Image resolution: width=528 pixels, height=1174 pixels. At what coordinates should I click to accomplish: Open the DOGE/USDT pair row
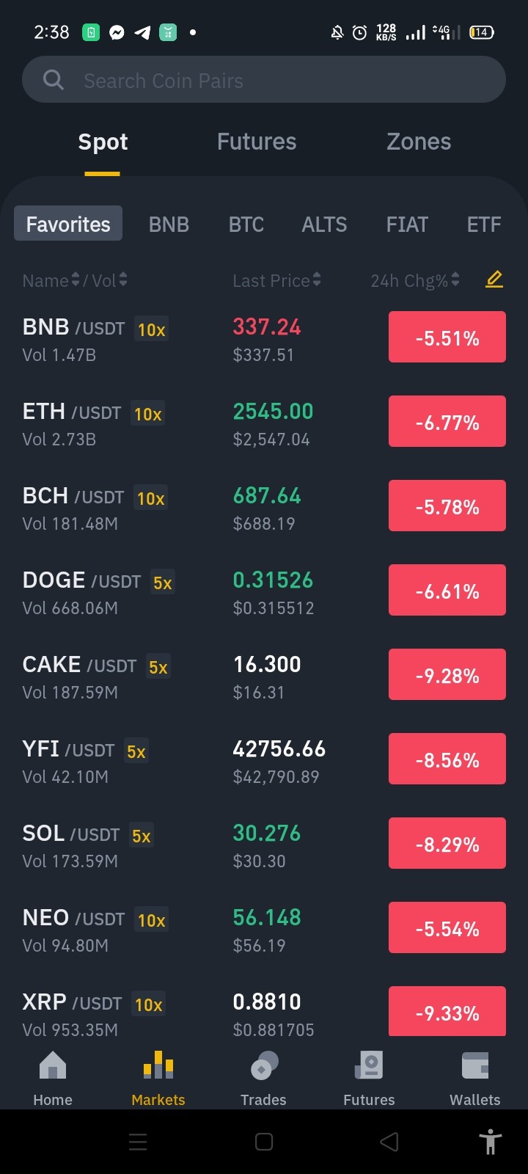(264, 592)
